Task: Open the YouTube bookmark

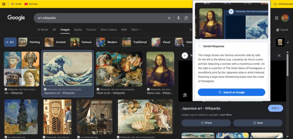Action: pos(31,4)
